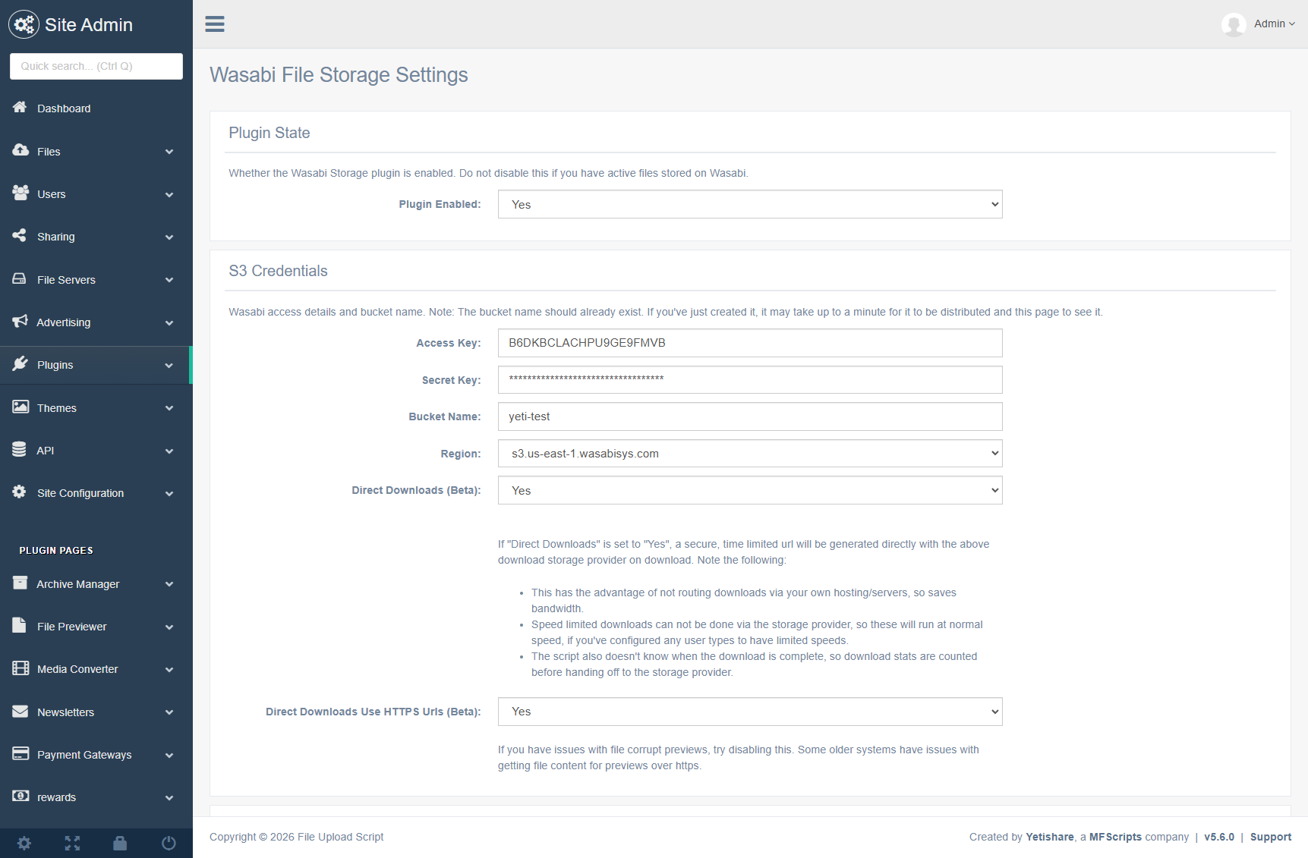The height and width of the screenshot is (858, 1308).
Task: Open Direct Downloads Use HTTPS Urls dropdown
Action: [749, 712]
